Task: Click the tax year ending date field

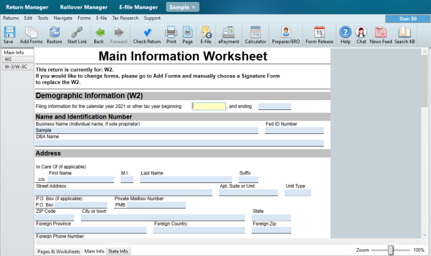Action: (x=275, y=106)
